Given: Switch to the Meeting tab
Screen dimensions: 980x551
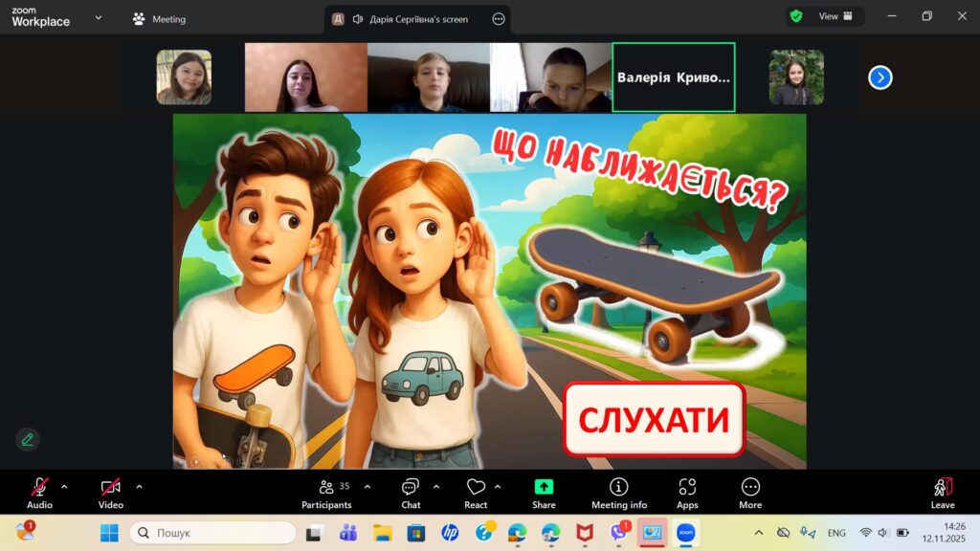Looking at the screenshot, I should (x=159, y=19).
